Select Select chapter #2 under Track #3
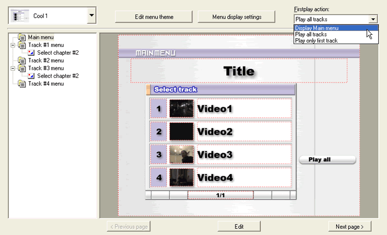The height and width of the screenshot is (235, 387). [58, 76]
